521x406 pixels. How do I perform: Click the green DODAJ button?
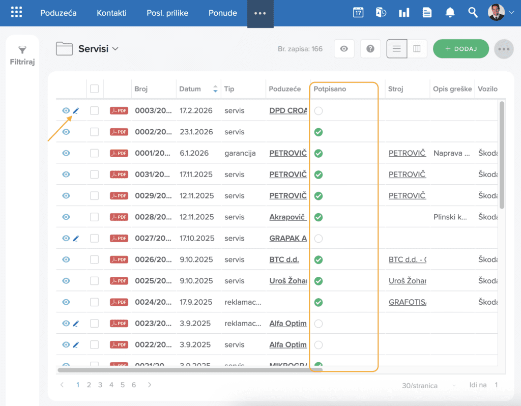(x=461, y=49)
